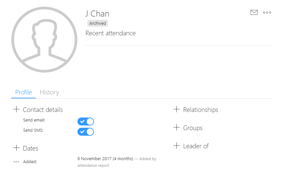The width and height of the screenshot is (284, 173).
Task: Click the Recent attendance heading
Action: click(111, 33)
